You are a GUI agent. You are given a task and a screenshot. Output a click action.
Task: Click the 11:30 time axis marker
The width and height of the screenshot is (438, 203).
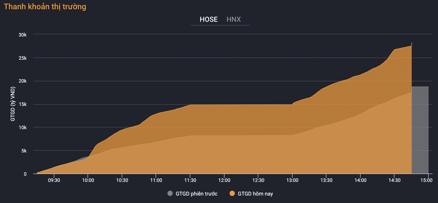pos(190,180)
